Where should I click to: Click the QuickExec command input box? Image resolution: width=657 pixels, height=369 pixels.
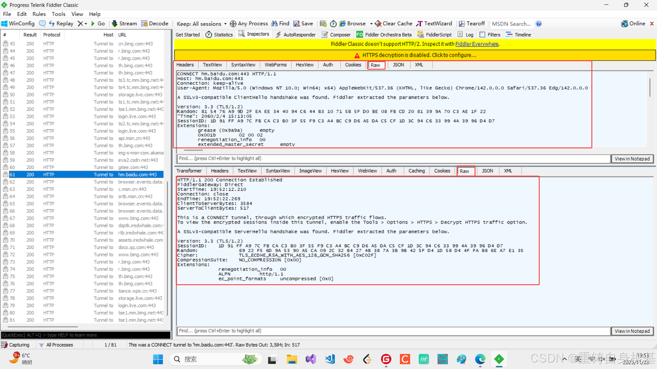[x=86, y=335]
